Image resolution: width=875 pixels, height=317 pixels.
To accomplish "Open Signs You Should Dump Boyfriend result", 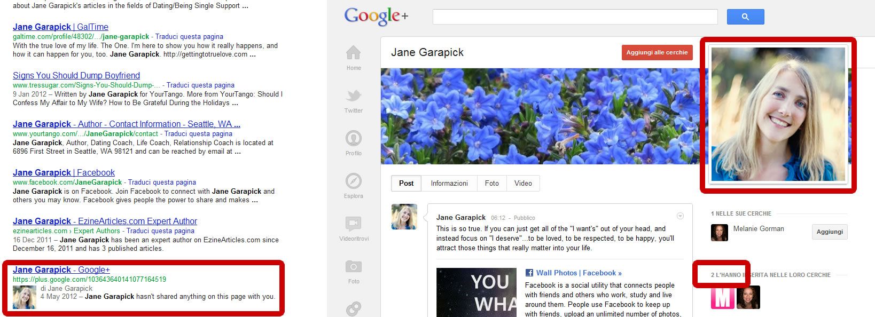I will [76, 75].
